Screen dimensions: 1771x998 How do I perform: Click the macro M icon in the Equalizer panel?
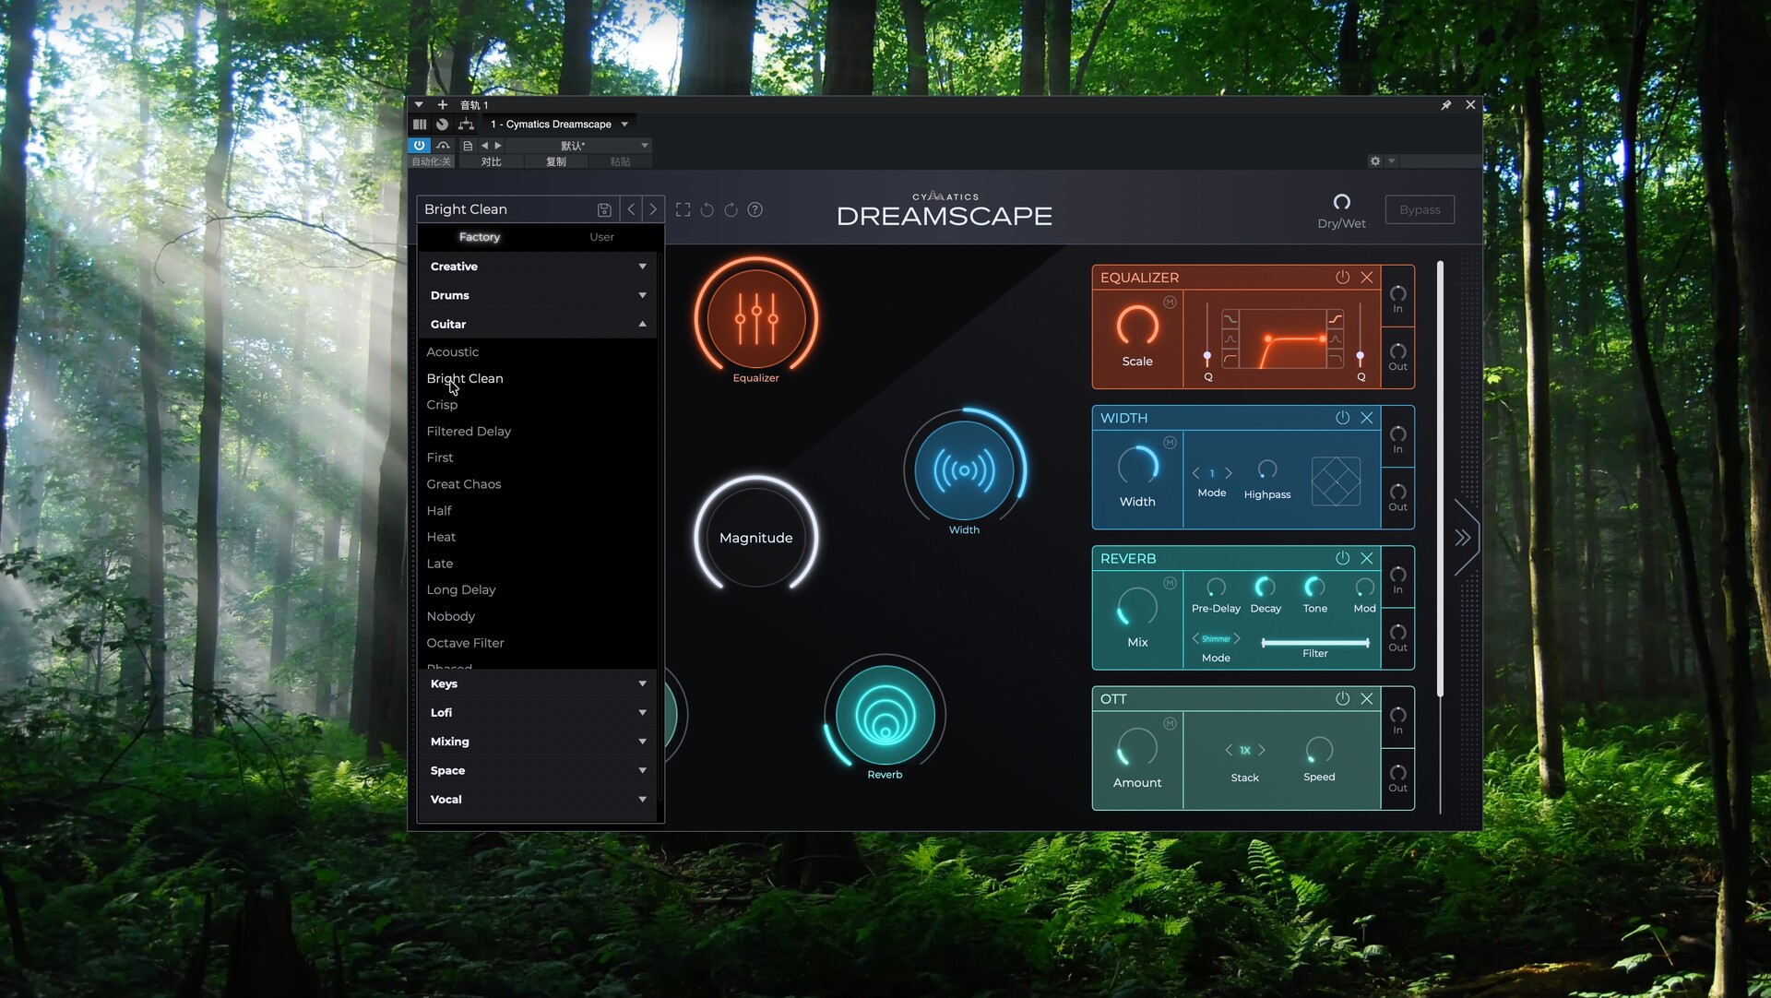click(1170, 301)
